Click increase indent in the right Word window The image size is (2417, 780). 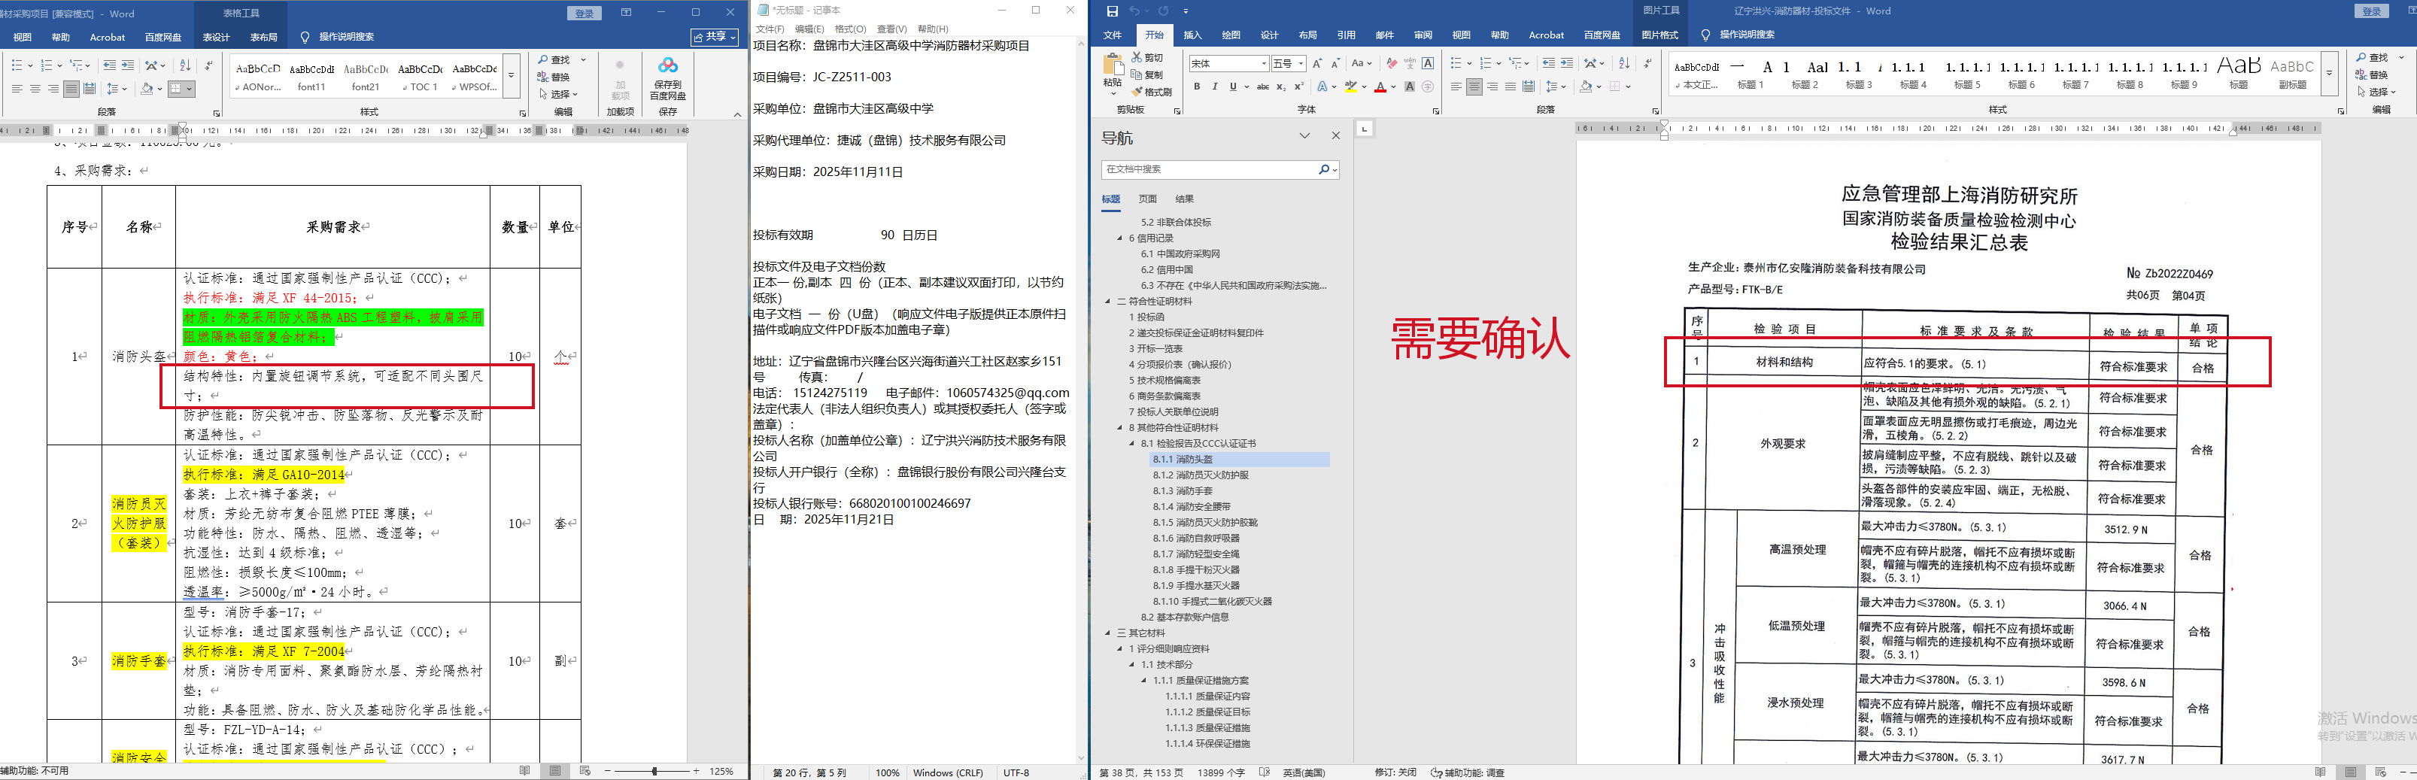(x=1567, y=63)
